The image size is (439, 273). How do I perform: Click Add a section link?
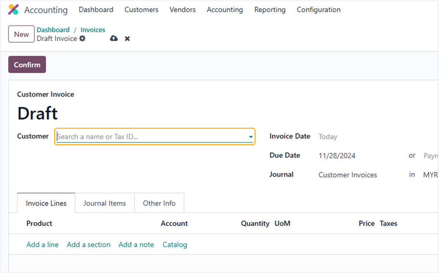tap(89, 244)
